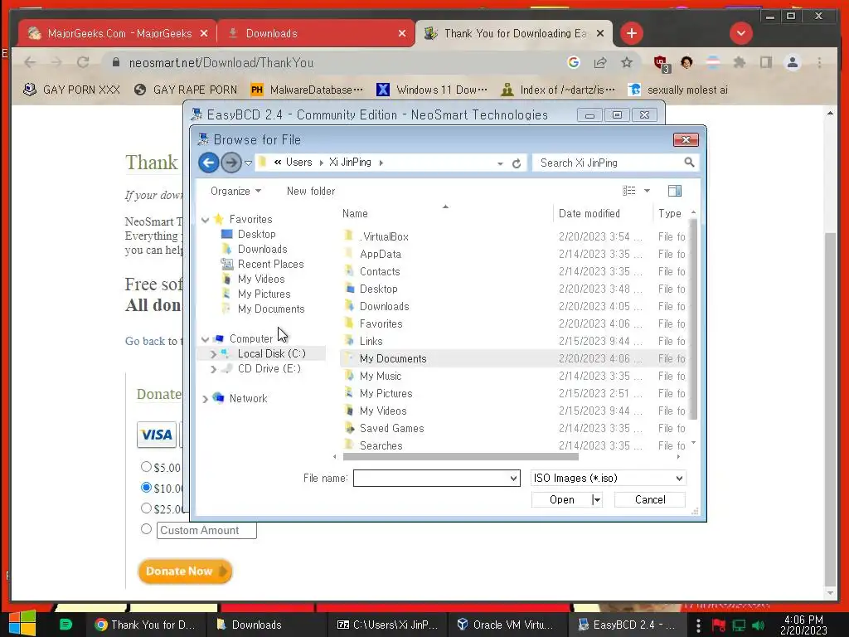Open the Chrome side panel icon

click(765, 62)
